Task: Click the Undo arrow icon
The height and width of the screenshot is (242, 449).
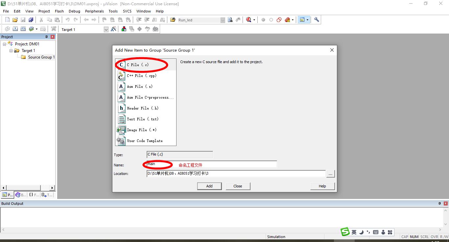Action: tap(67, 20)
